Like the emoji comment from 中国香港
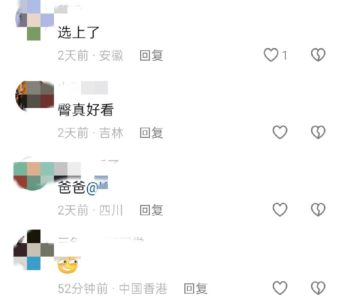The width and height of the screenshot is (344, 305). click(x=280, y=288)
